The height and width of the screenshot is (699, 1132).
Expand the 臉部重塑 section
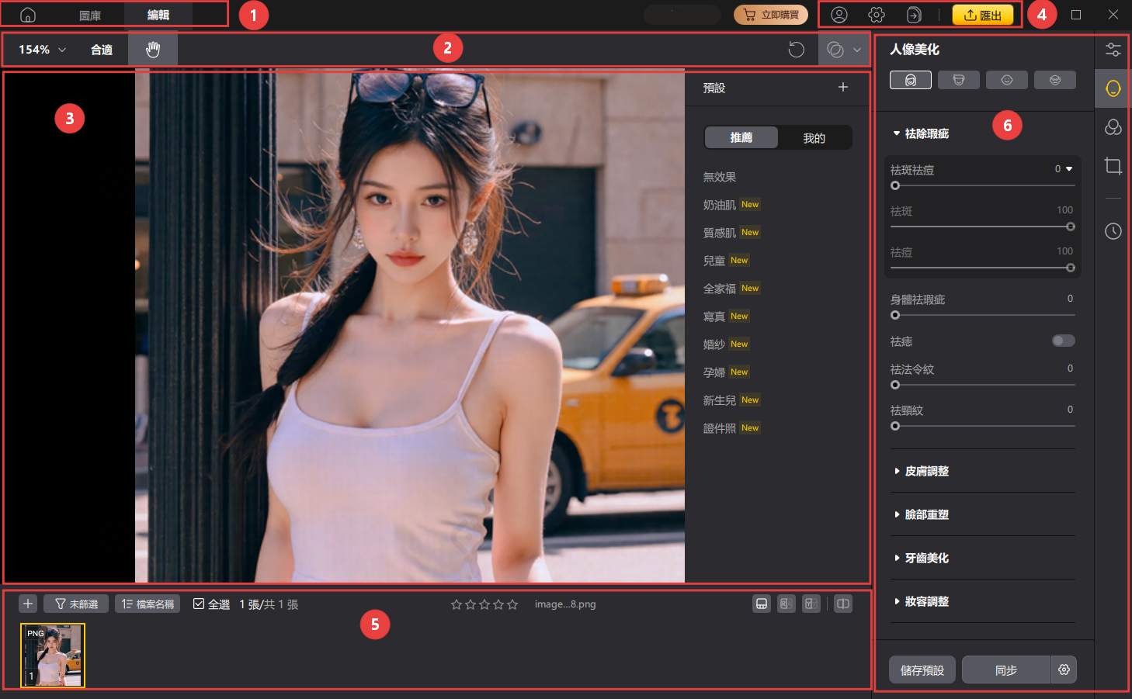[x=926, y=514]
